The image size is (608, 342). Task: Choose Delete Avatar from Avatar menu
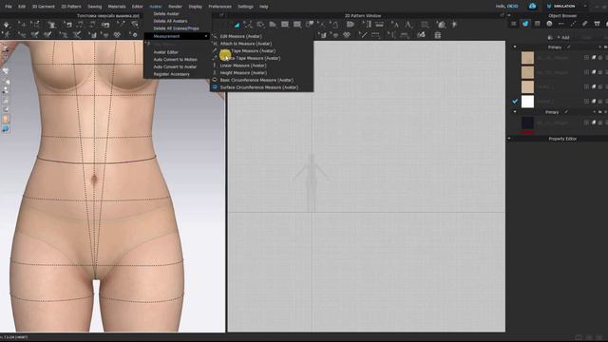point(166,13)
